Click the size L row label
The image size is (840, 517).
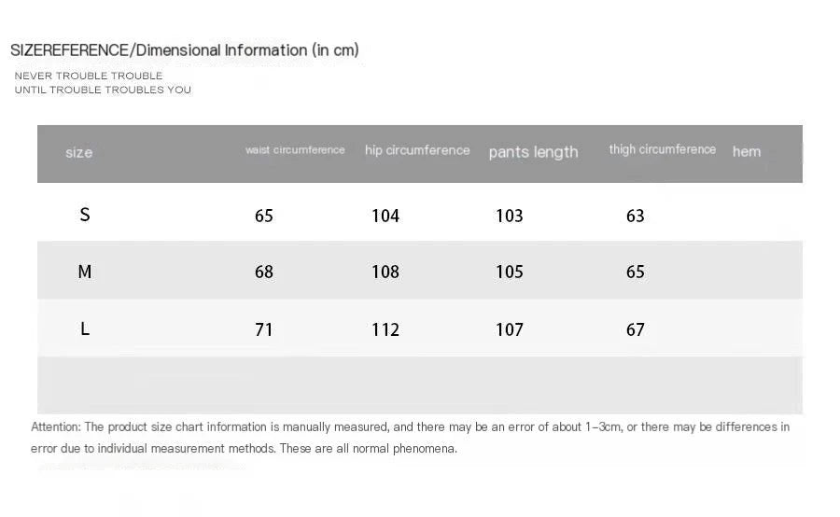tap(85, 328)
